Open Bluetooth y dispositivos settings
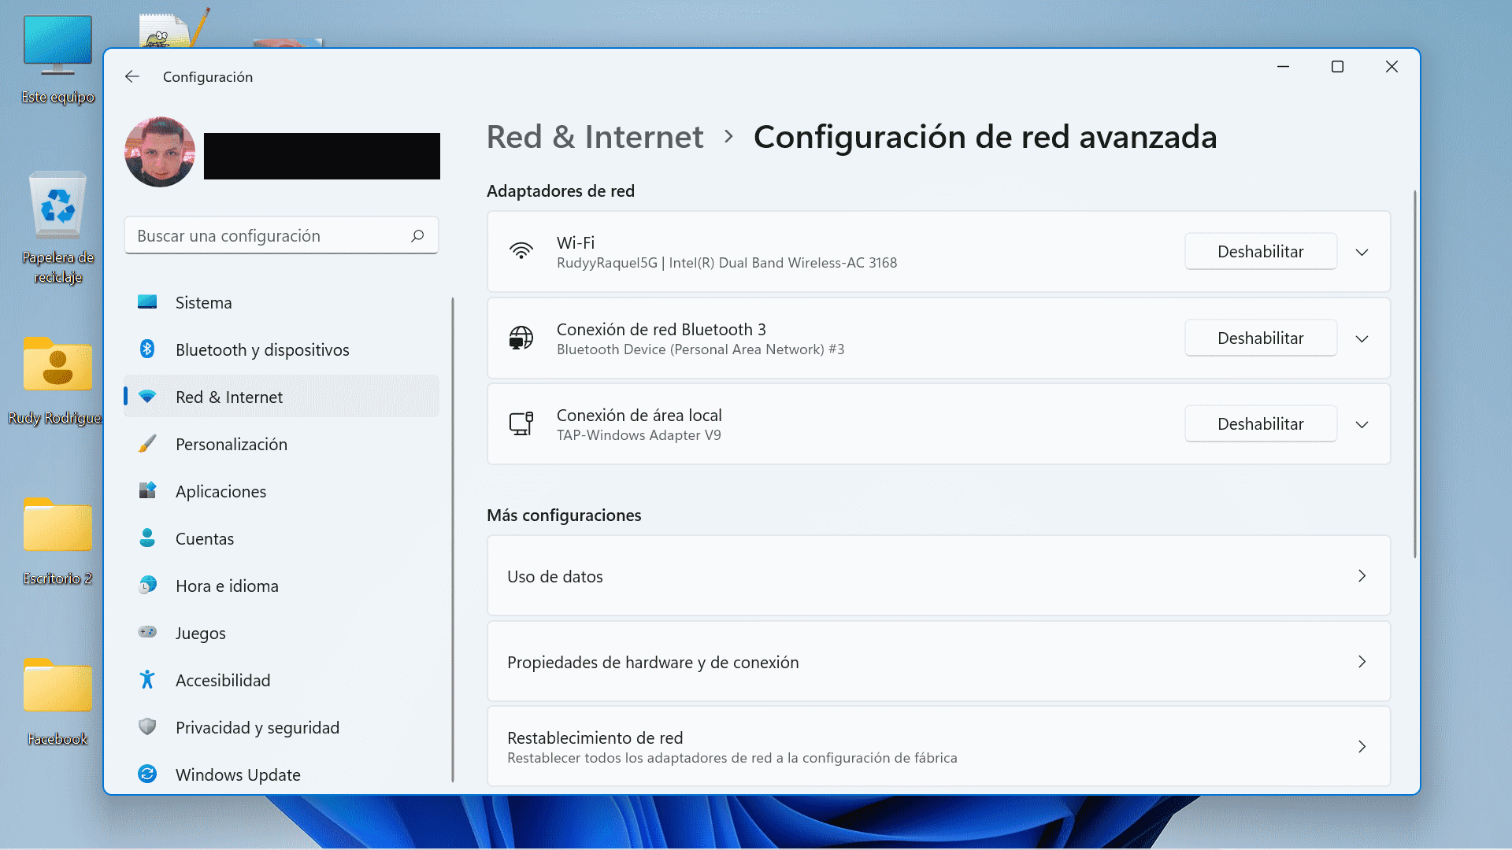 click(281, 349)
